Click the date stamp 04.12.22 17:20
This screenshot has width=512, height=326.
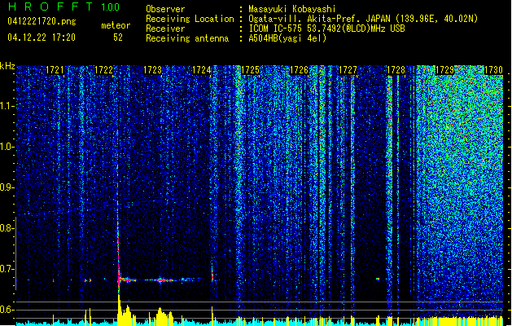click(x=42, y=37)
